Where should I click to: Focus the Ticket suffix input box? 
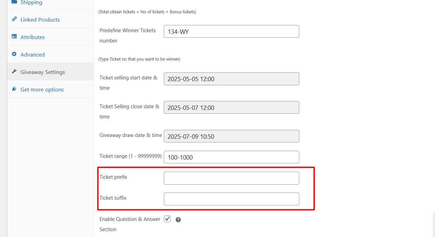231,199
